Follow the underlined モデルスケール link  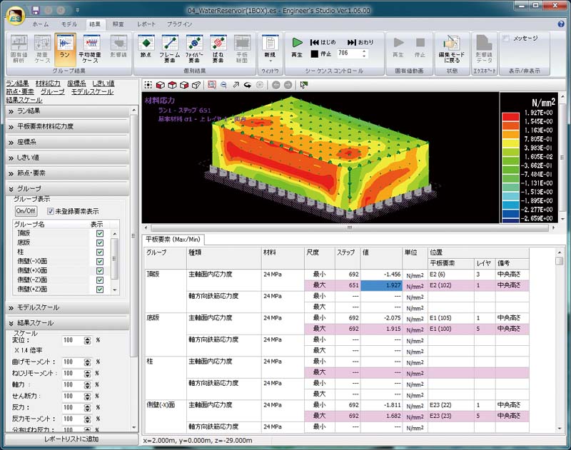point(92,92)
